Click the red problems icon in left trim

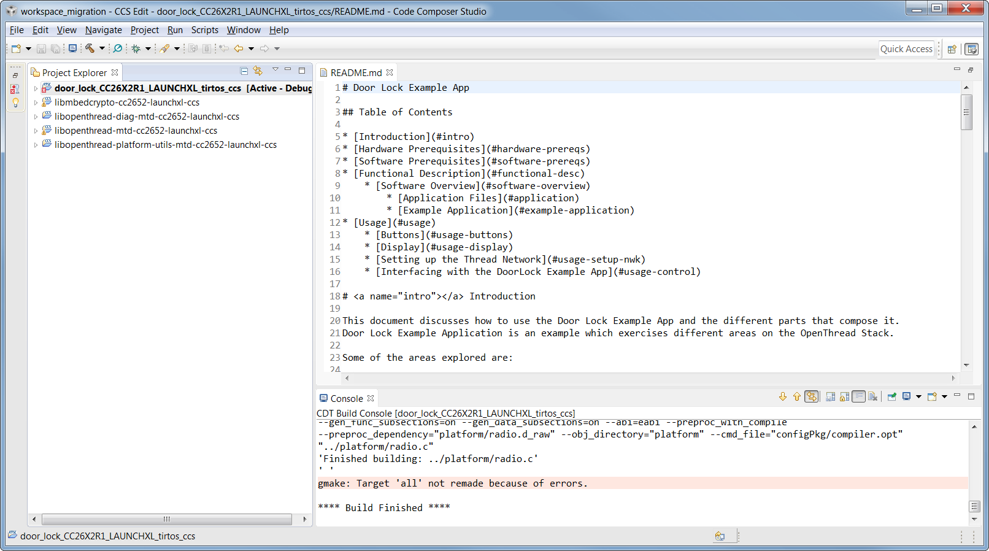point(15,89)
